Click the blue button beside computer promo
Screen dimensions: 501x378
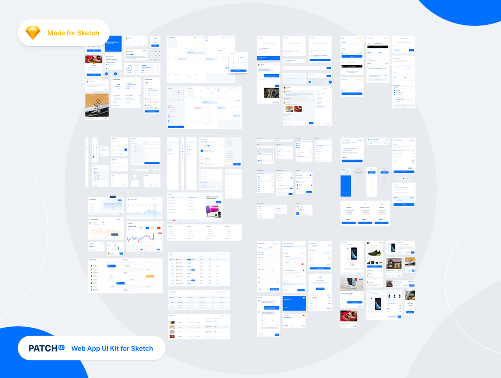(x=218, y=202)
